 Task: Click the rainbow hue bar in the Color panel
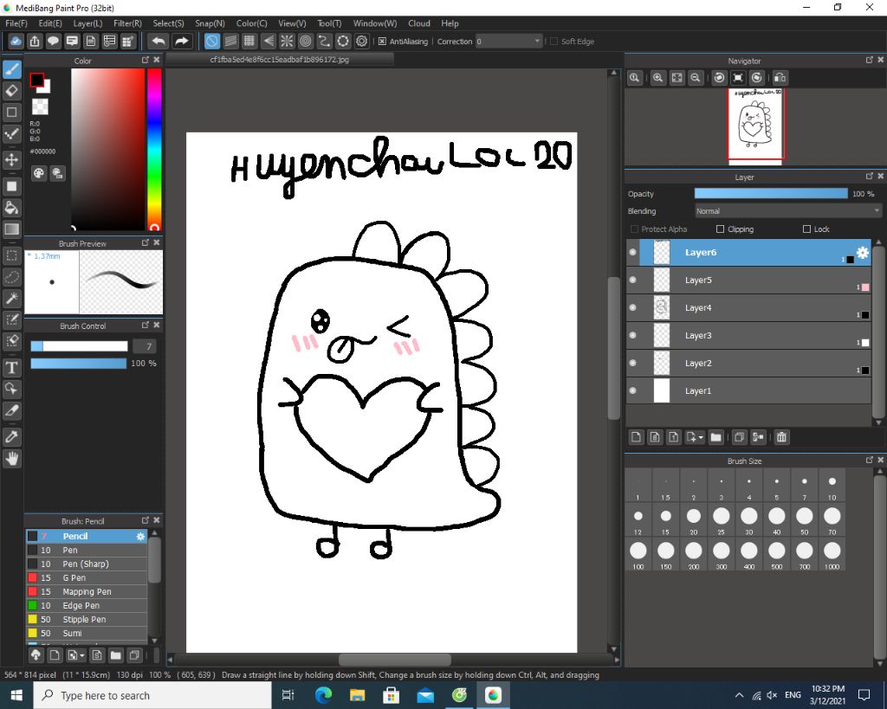(x=154, y=149)
